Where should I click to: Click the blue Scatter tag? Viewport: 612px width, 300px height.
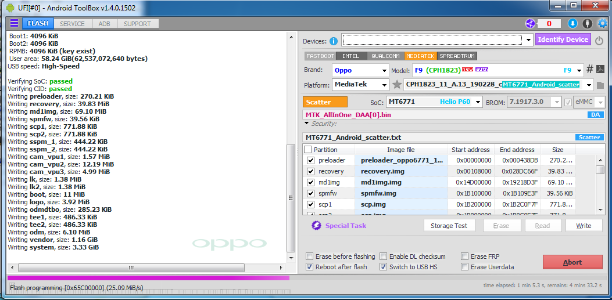coord(589,138)
